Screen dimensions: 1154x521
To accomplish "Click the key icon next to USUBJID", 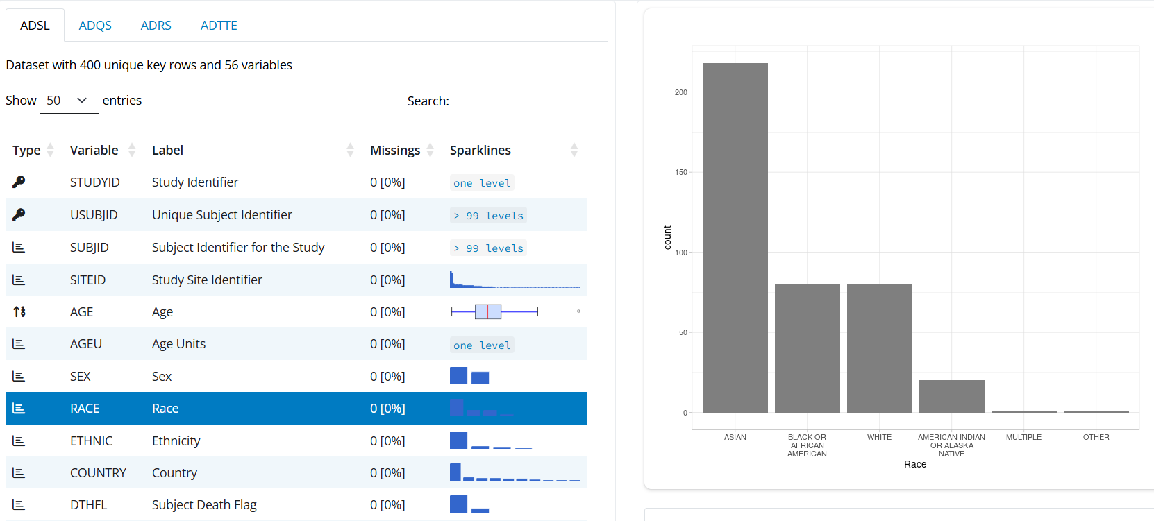I will (x=19, y=214).
